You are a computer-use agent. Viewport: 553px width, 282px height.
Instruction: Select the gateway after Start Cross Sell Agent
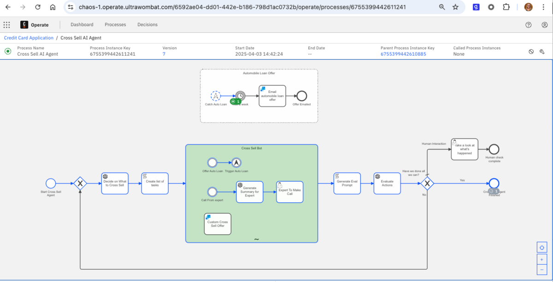80,184
